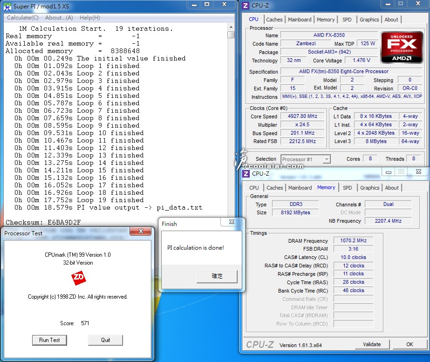This screenshot has width=430, height=362.
Task: Select CPU tab in lower CPU-Z Memory window
Action: [254, 188]
